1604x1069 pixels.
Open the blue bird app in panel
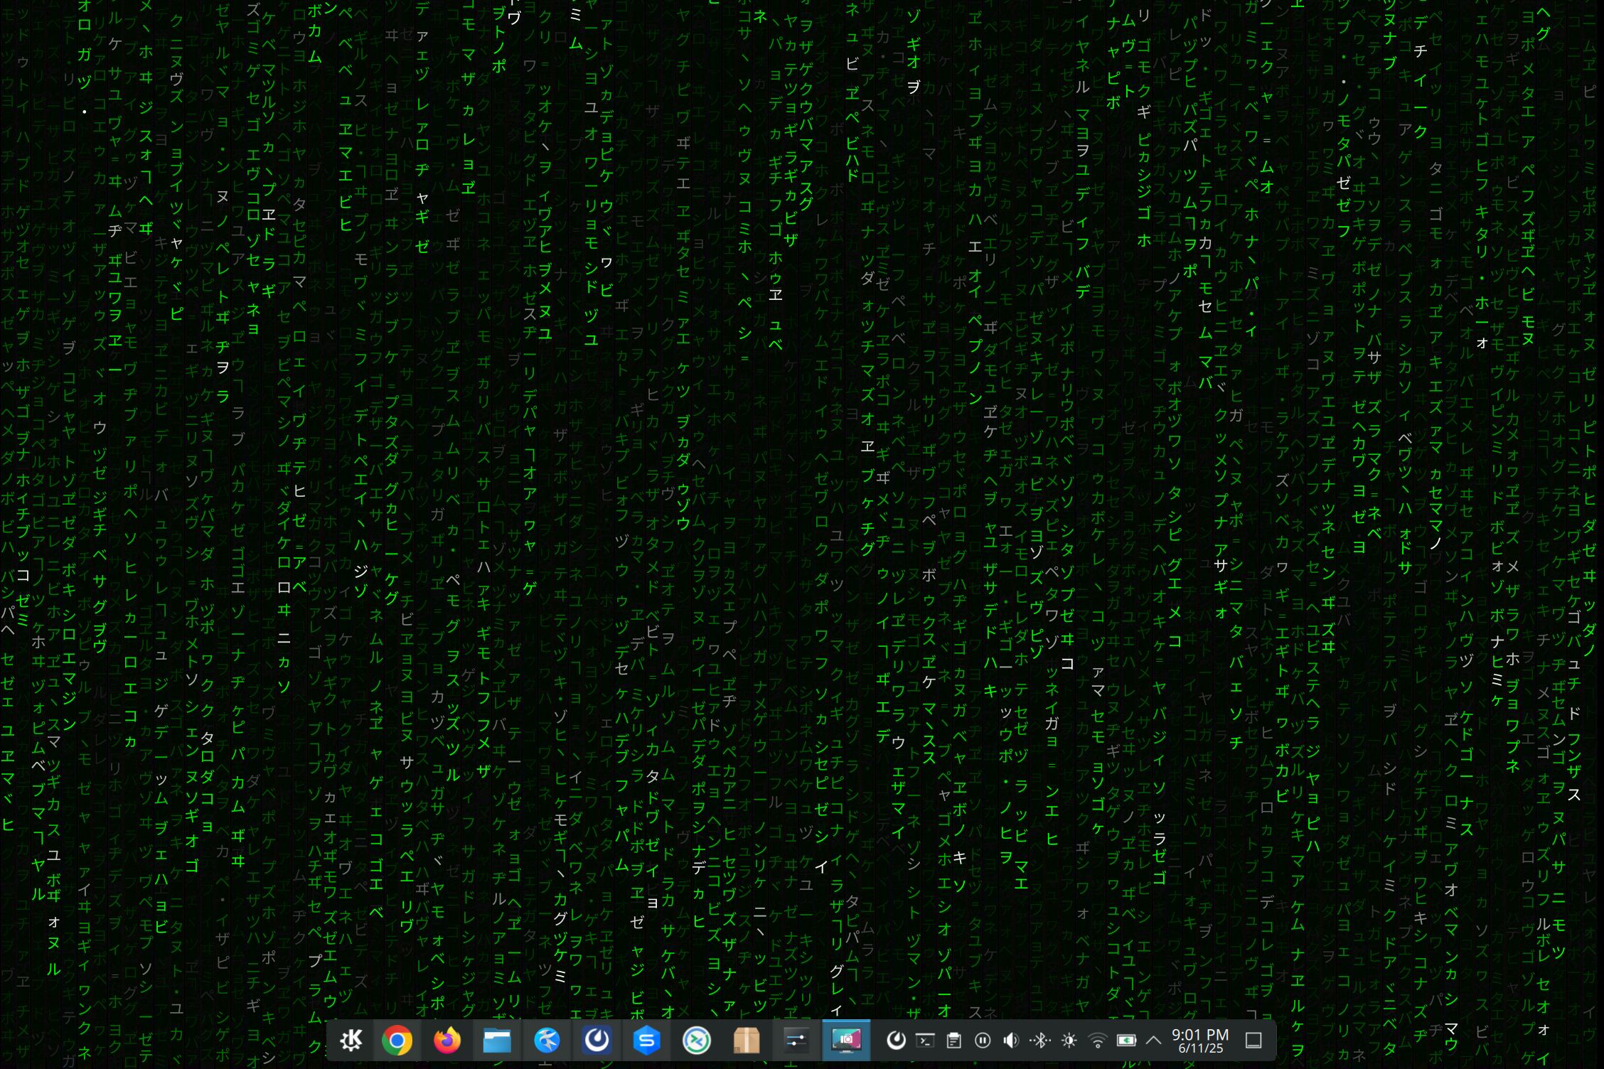click(x=547, y=1041)
